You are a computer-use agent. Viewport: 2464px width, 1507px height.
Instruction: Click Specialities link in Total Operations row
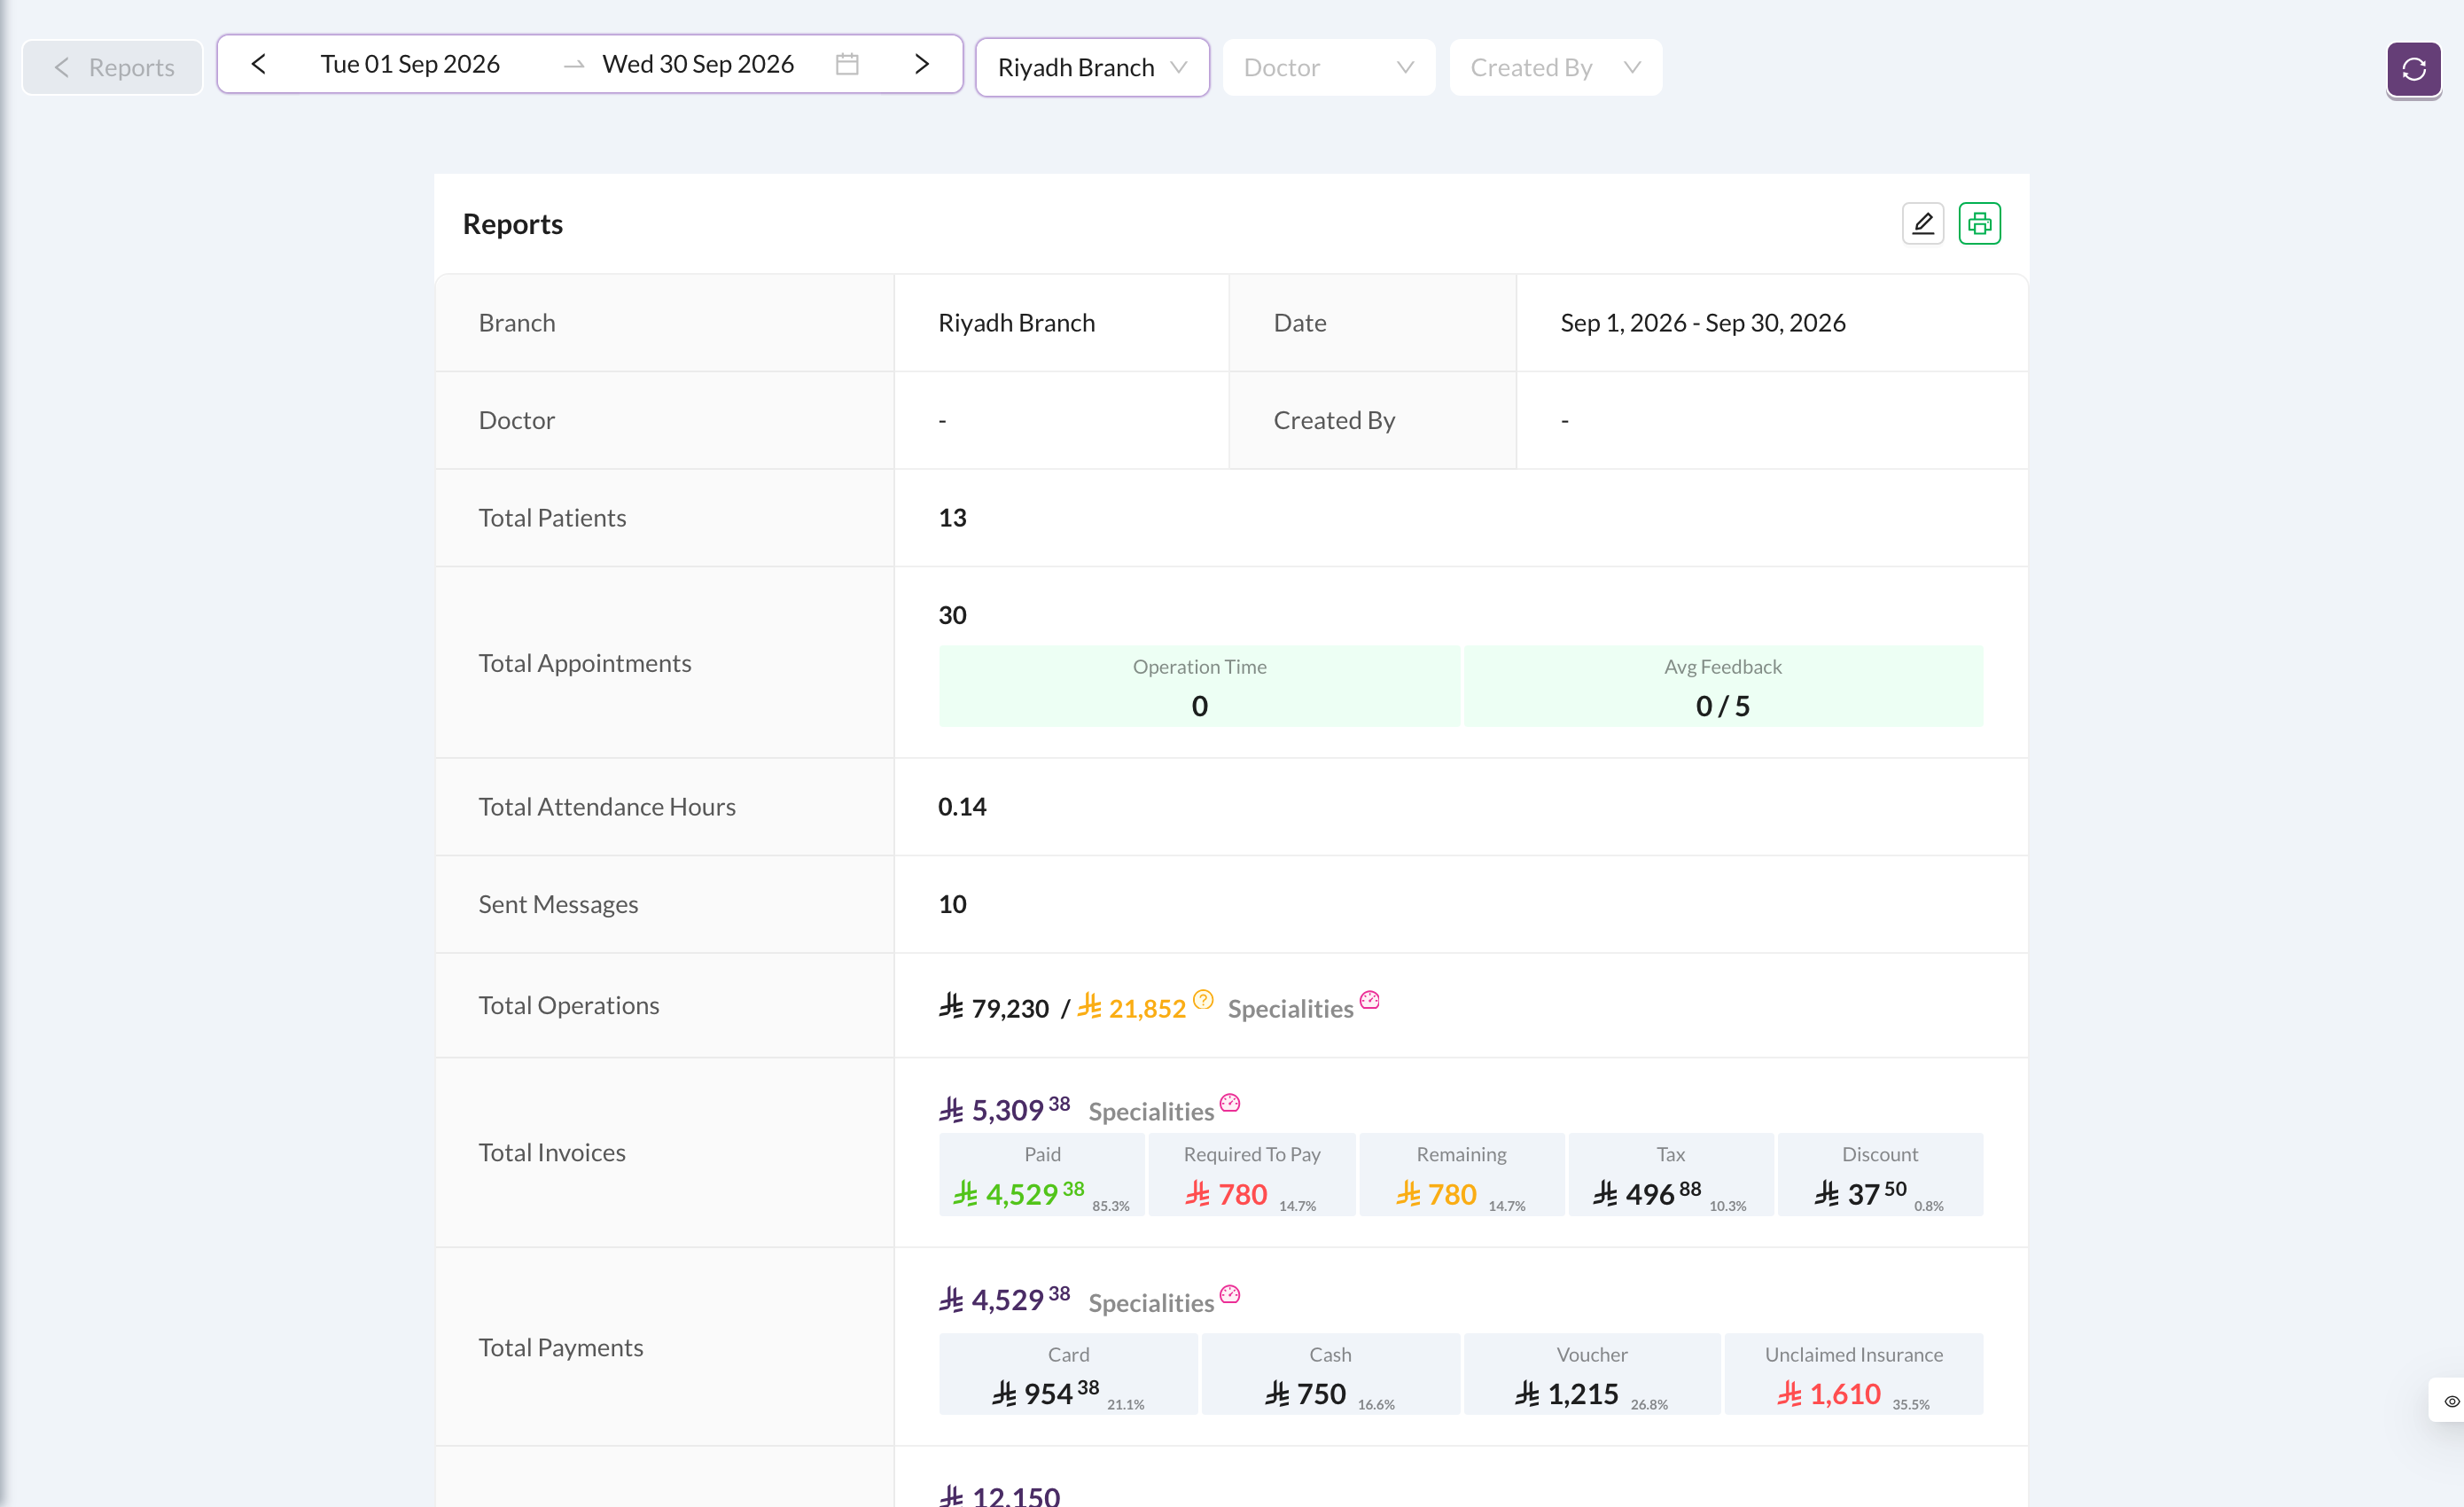point(1290,1009)
